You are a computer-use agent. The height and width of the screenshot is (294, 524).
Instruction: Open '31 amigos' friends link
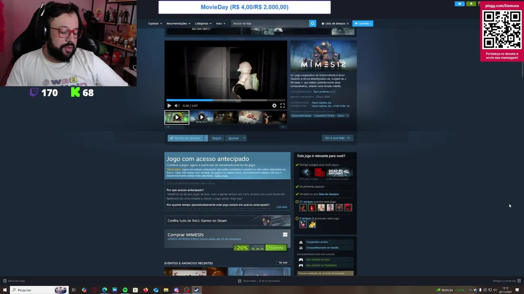click(x=306, y=202)
